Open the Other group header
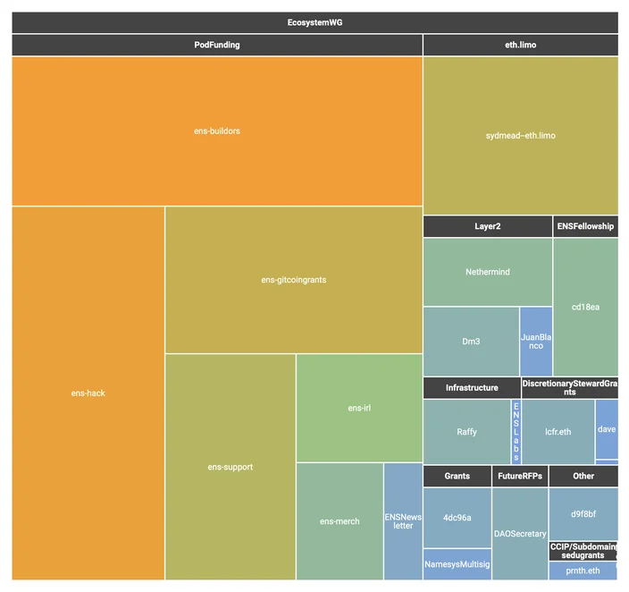Viewport: 629px width, 592px height. point(583,477)
